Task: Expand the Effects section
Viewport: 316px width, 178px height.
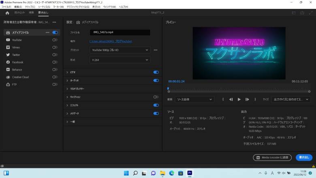Action: pyautogui.click(x=67, y=105)
